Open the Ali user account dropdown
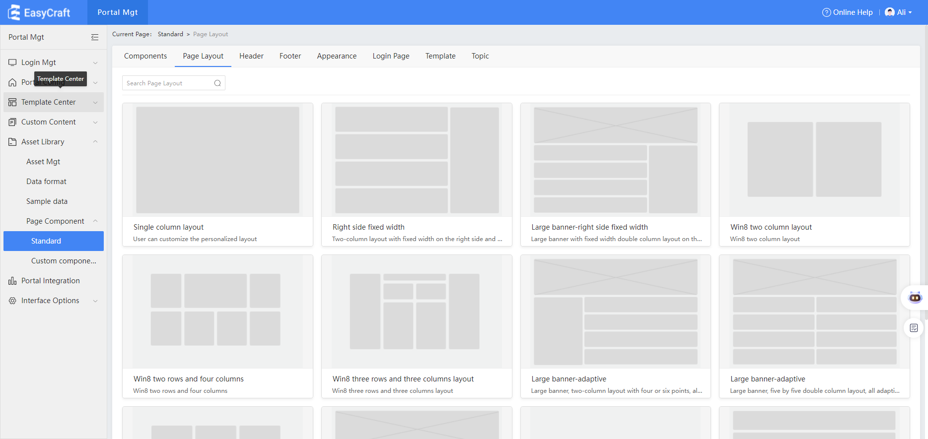The image size is (928, 439). (899, 12)
